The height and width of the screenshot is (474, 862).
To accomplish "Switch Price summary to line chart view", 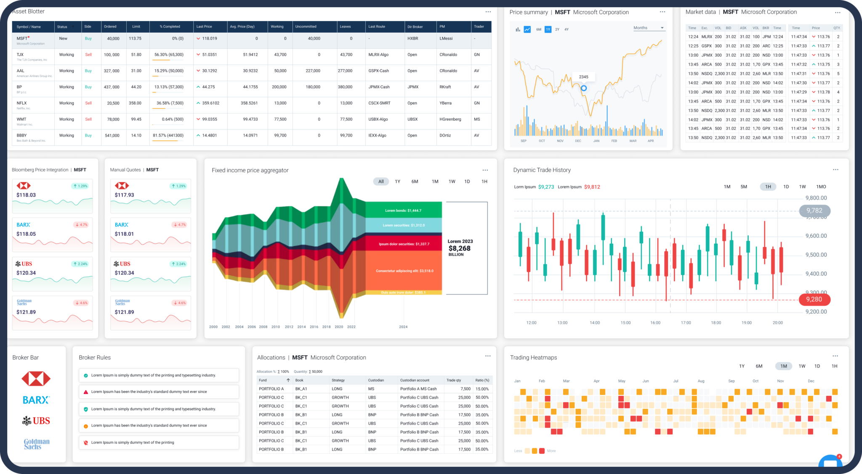I will (527, 29).
